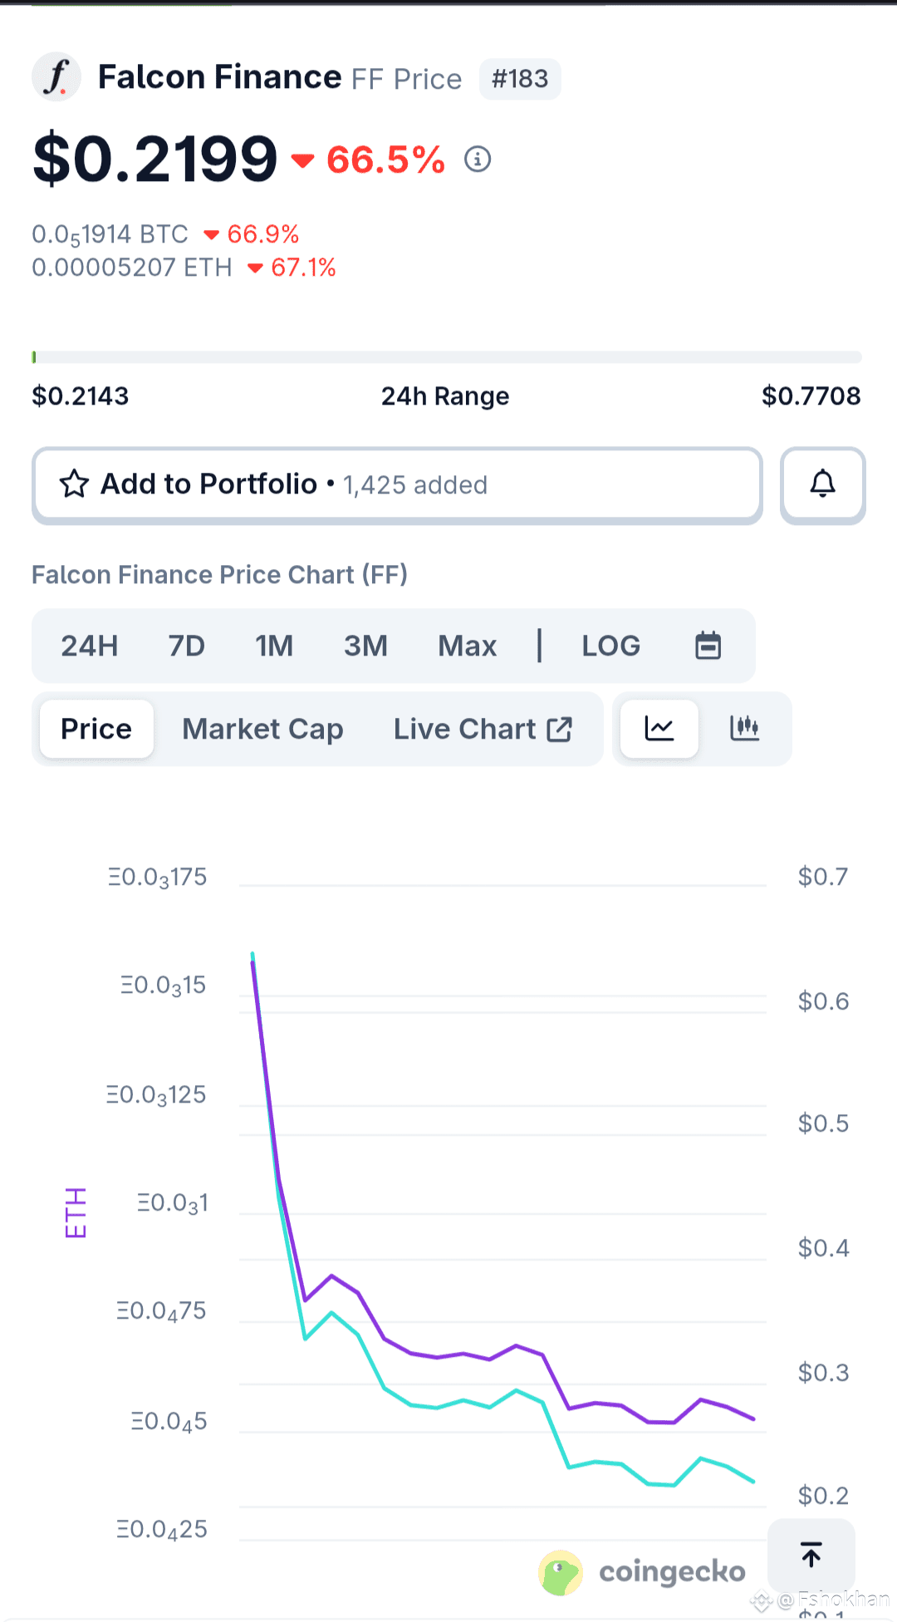The width and height of the screenshot is (897, 1622).
Task: Tap the scroll to top arrow
Action: tap(811, 1554)
